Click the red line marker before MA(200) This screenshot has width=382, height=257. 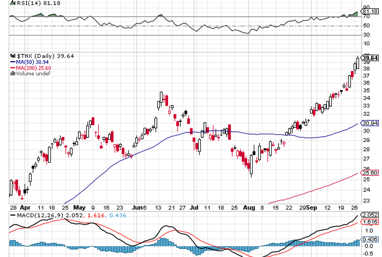pyautogui.click(x=12, y=68)
